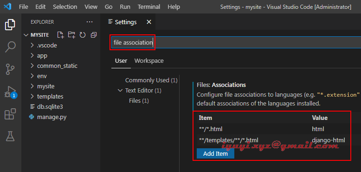Viewport: 361px width, 172px height.
Task: Close the Settings editor tab
Action: pyautogui.click(x=149, y=22)
